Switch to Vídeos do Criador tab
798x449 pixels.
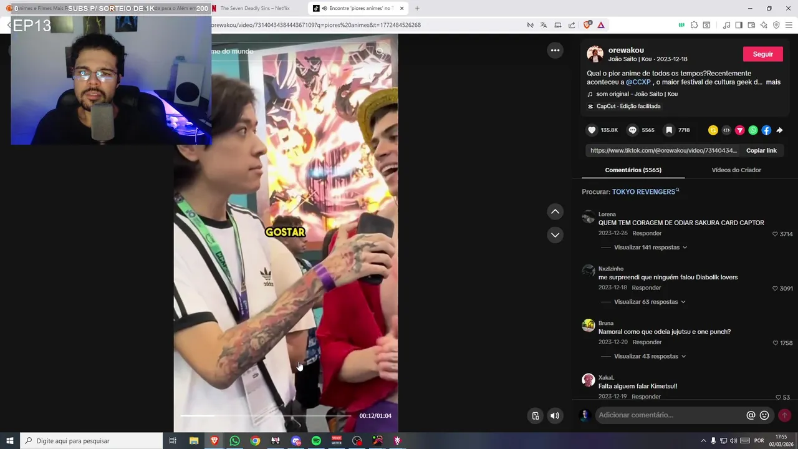tap(736, 170)
